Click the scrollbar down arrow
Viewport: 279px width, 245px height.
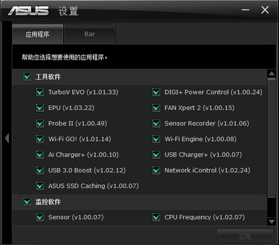(x=272, y=221)
